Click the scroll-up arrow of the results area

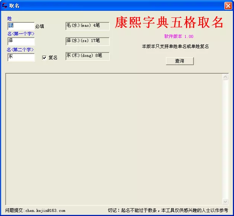tap(225, 77)
